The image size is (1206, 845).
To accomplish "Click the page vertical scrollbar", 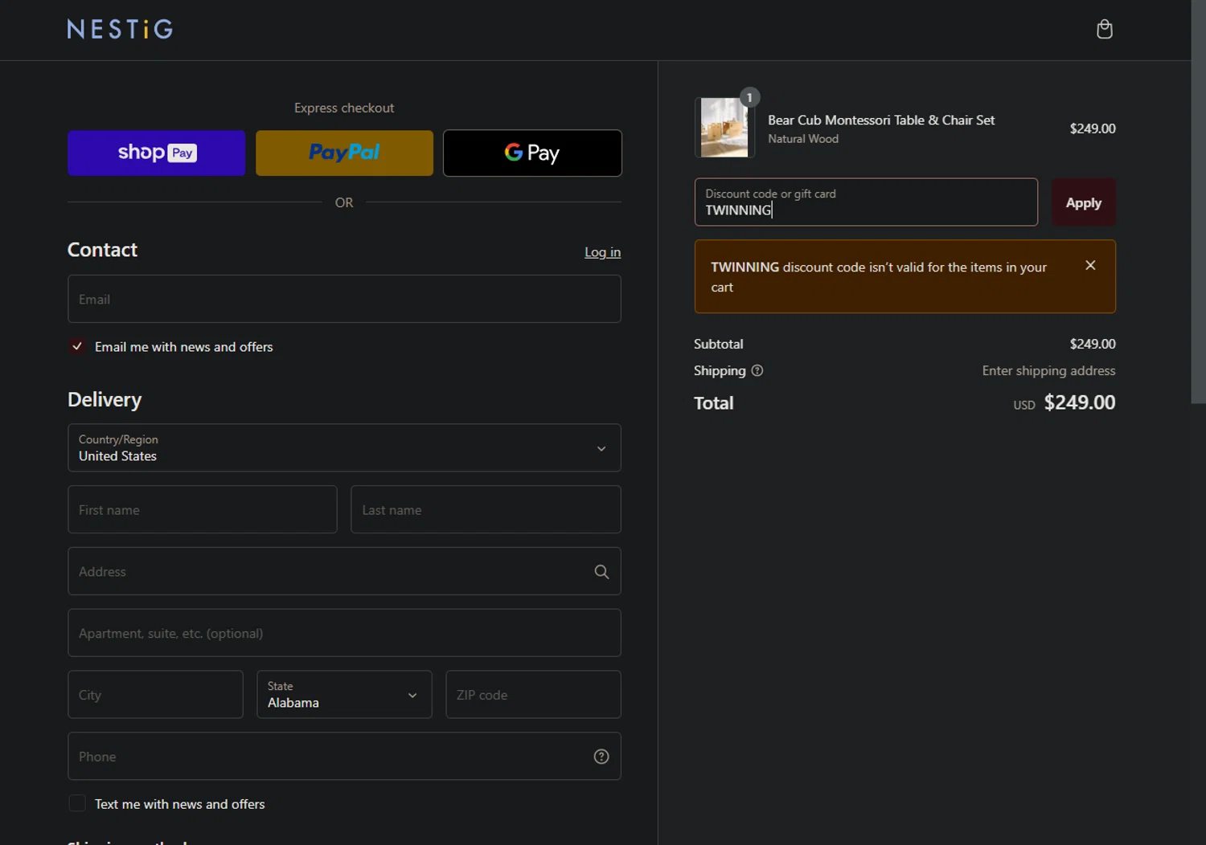I will tap(1198, 201).
